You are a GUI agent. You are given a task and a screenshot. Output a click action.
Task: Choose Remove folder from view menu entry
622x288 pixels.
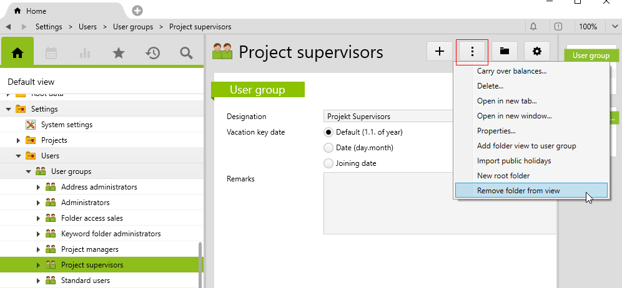tap(518, 191)
